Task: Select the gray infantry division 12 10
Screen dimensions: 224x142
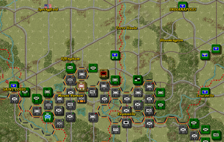Action: pos(127,99)
